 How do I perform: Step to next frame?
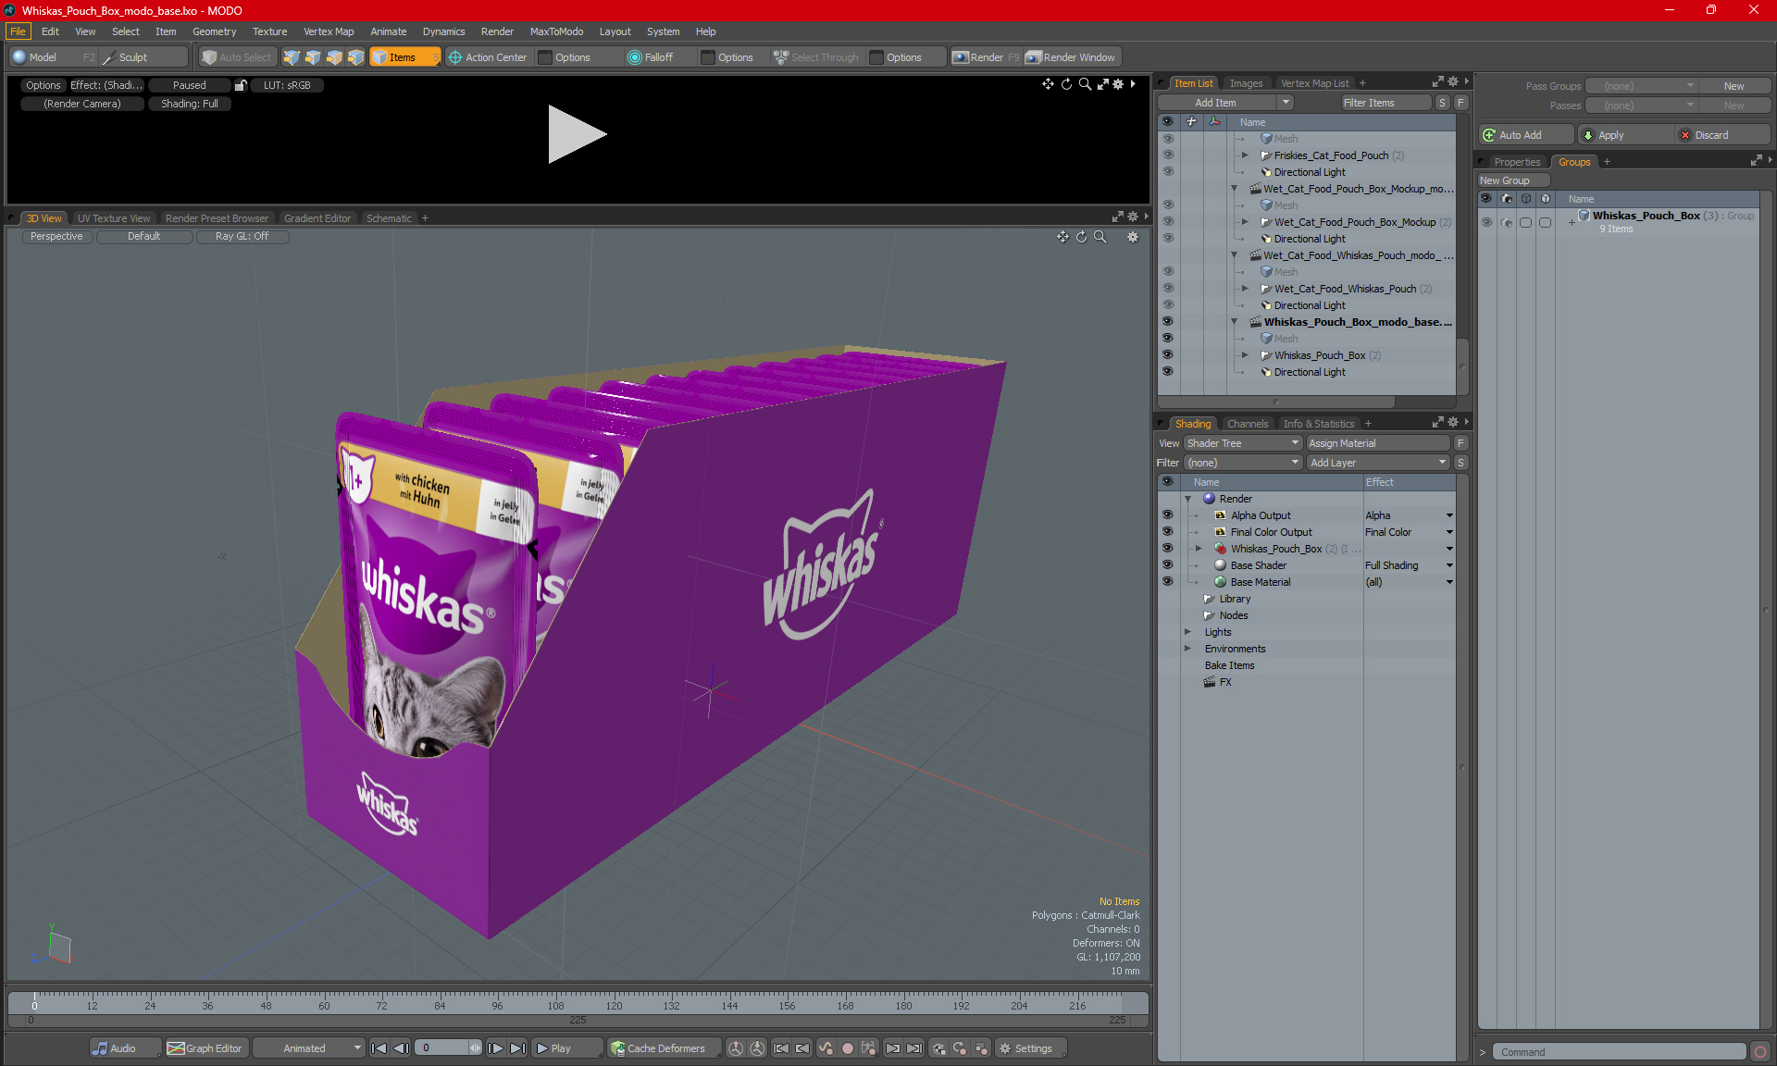[496, 1048]
